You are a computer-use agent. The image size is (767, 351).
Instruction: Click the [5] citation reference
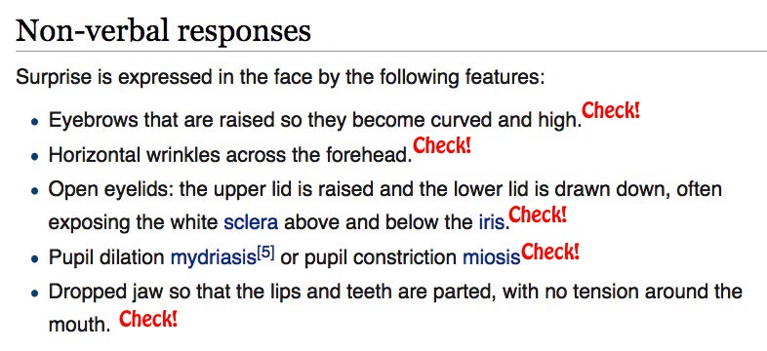[265, 253]
